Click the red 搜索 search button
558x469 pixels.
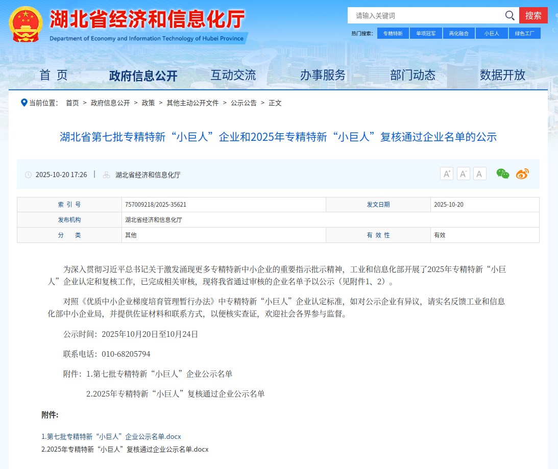tap(533, 15)
